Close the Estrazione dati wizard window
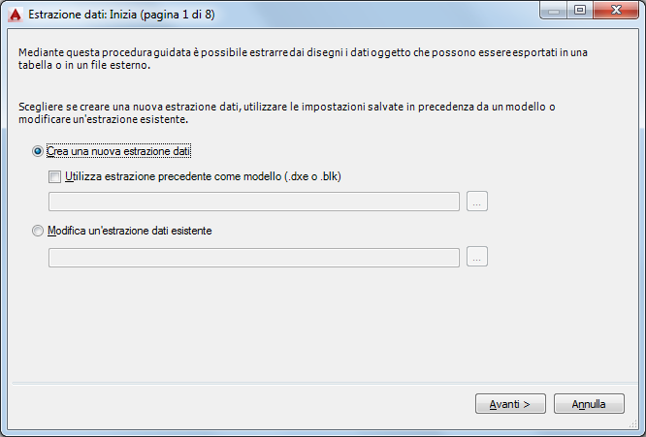 pos(615,11)
